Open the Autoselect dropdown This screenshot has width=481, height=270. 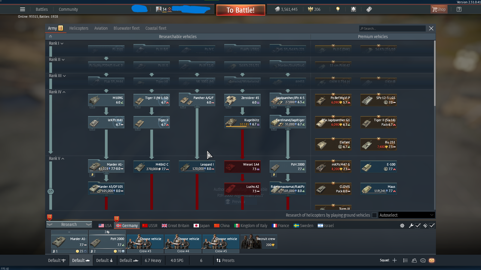(x=406, y=215)
